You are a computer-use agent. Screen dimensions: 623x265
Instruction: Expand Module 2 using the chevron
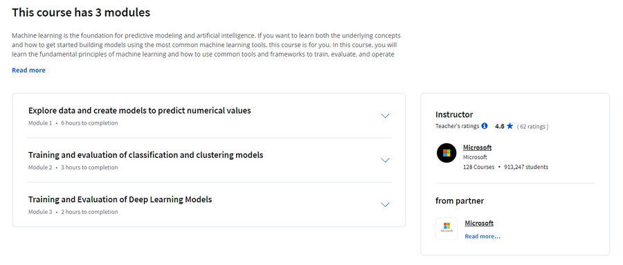pos(385,161)
